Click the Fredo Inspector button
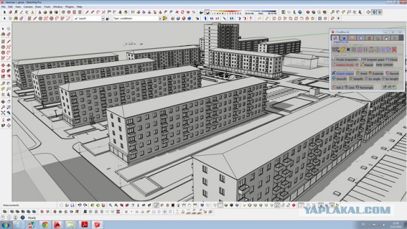This screenshot has height=229, width=407. coord(345,59)
